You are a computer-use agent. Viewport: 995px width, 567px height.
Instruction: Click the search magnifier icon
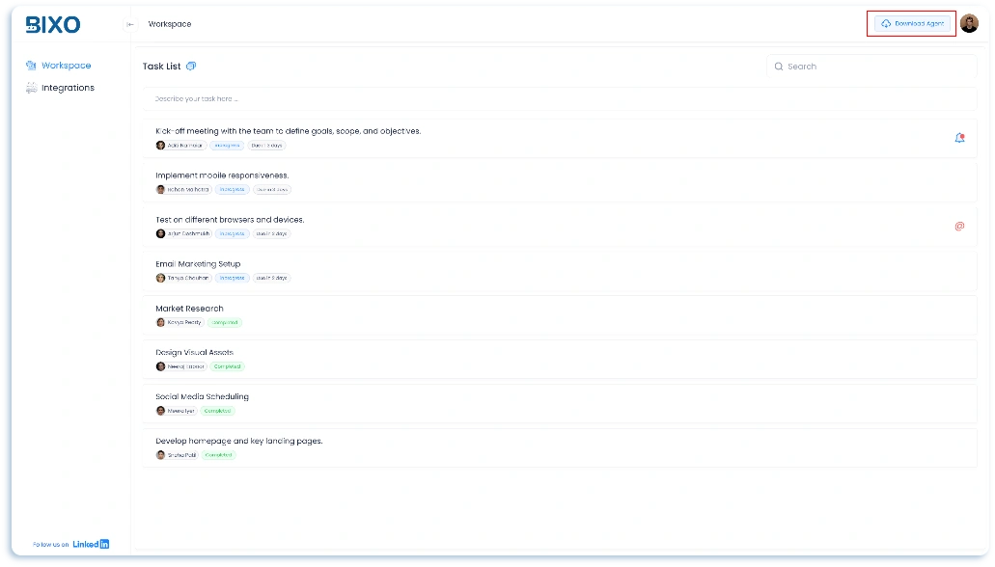tap(778, 66)
